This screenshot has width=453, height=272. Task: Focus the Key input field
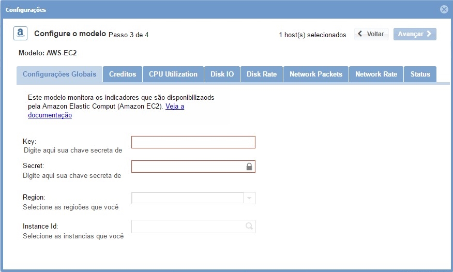pyautogui.click(x=193, y=142)
